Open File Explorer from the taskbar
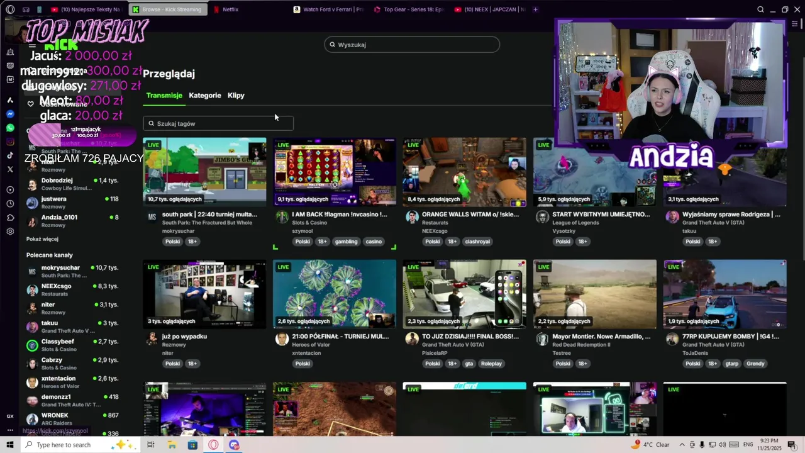 pyautogui.click(x=172, y=445)
